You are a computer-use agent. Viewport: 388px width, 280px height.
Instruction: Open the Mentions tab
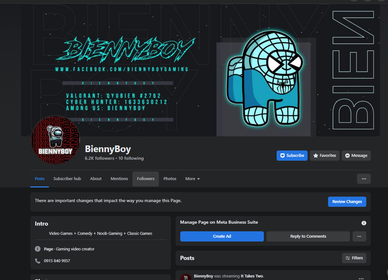(x=119, y=178)
